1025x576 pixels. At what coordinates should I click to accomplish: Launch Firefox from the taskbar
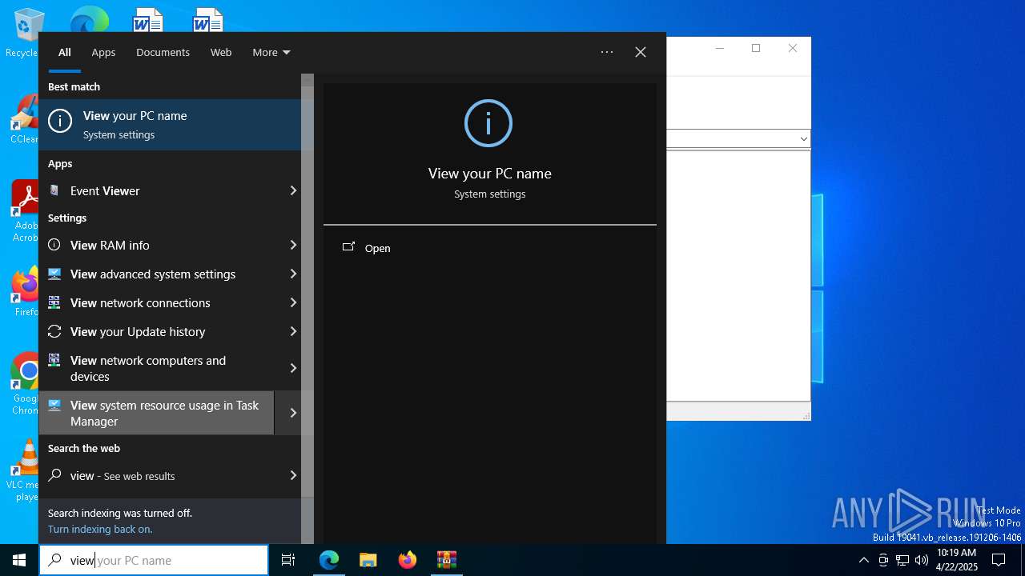pos(408,560)
